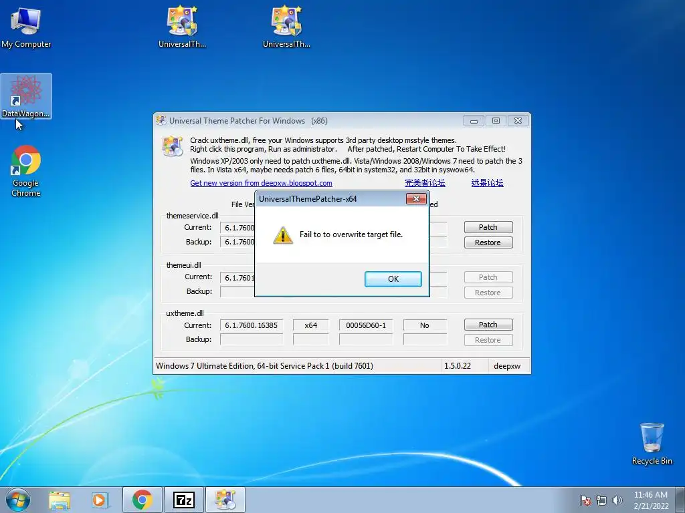Click themeui.dll current version field
Image resolution: width=685 pixels, height=513 pixels.
pyautogui.click(x=237, y=278)
